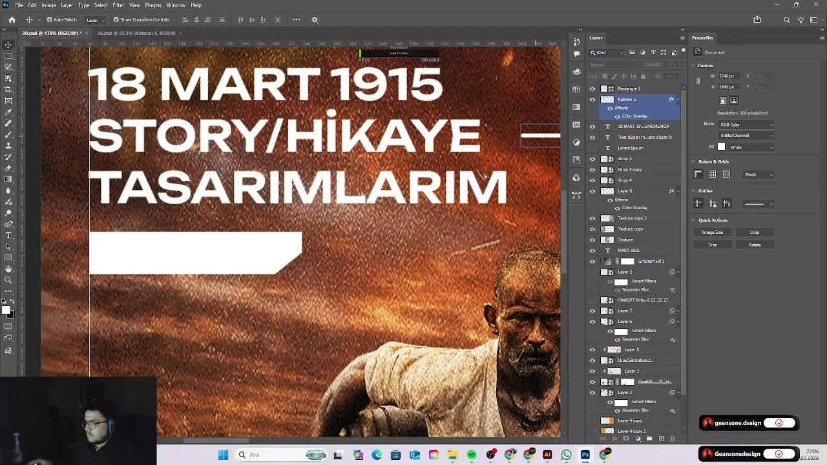Click the Rotate button
The height and width of the screenshot is (465, 827).
click(755, 245)
